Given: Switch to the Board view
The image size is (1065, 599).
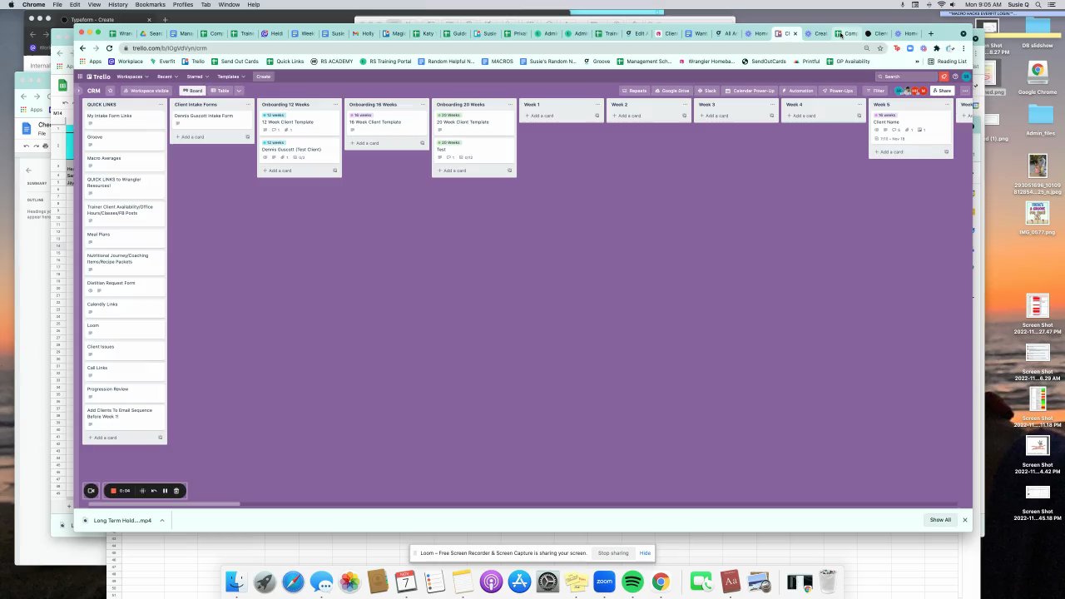Looking at the screenshot, I should (193, 91).
